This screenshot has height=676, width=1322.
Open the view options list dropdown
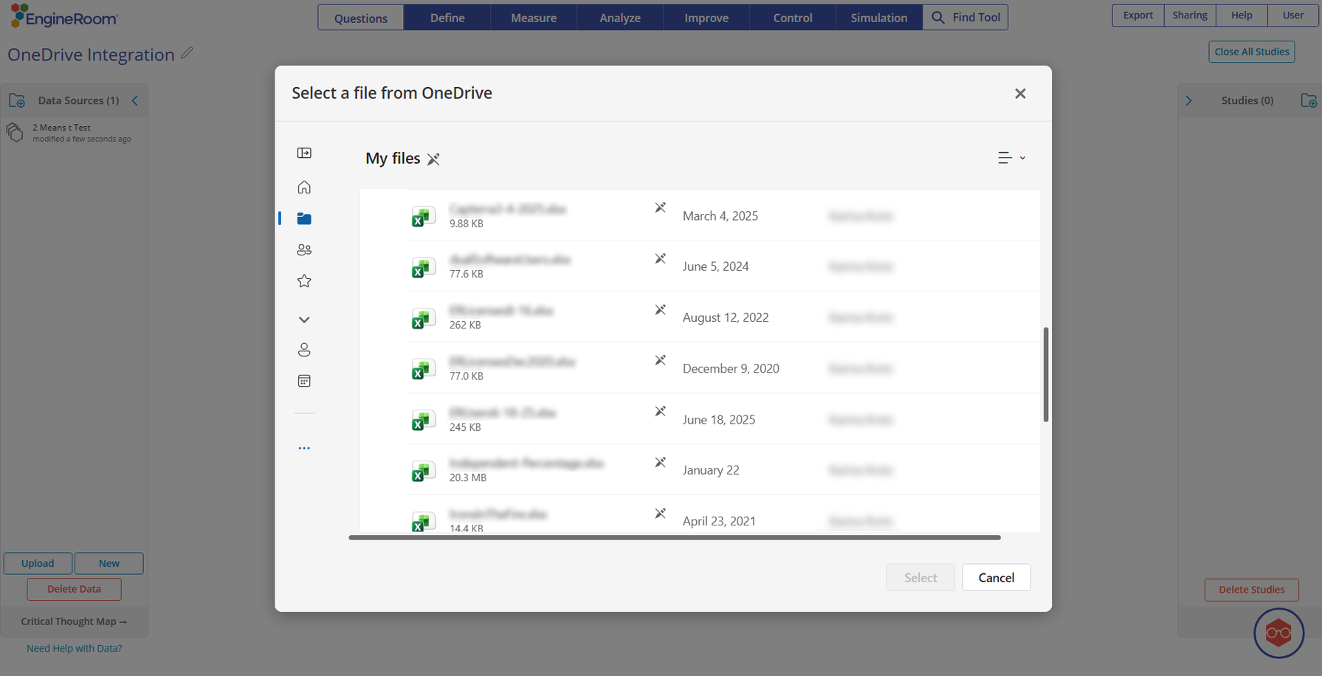click(1011, 158)
